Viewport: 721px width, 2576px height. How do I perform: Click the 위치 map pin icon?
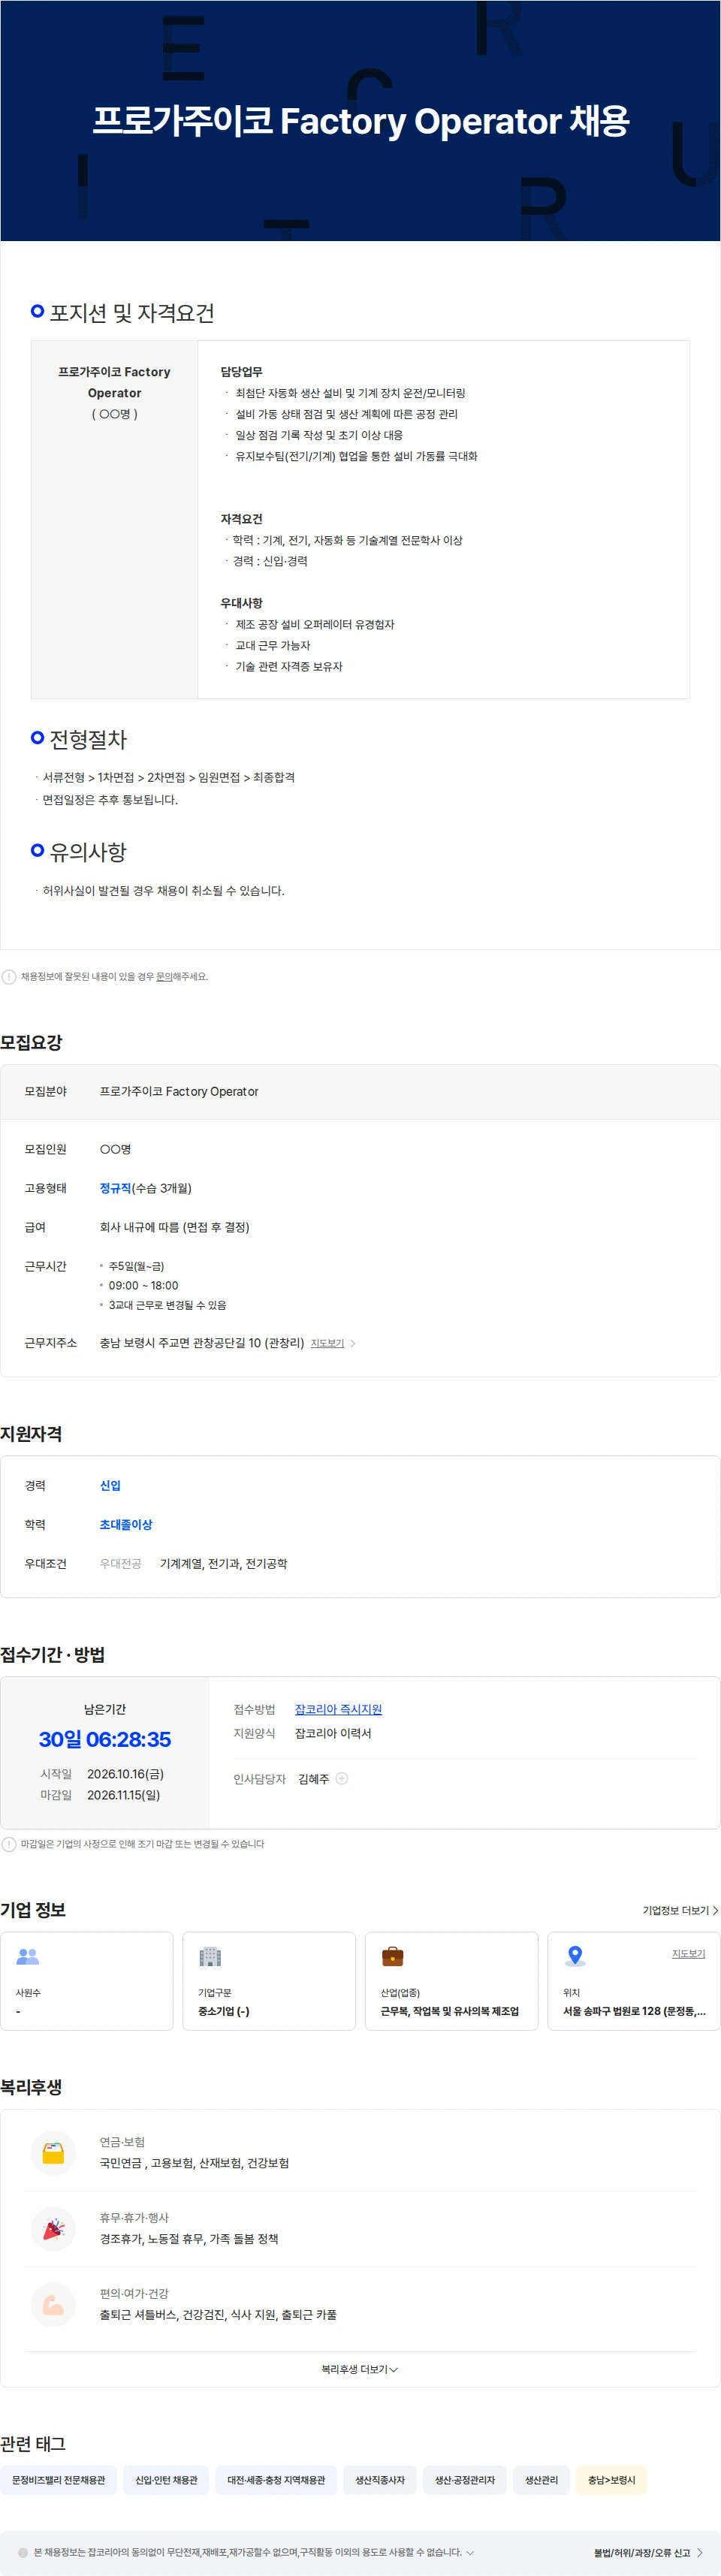pyautogui.click(x=575, y=1956)
